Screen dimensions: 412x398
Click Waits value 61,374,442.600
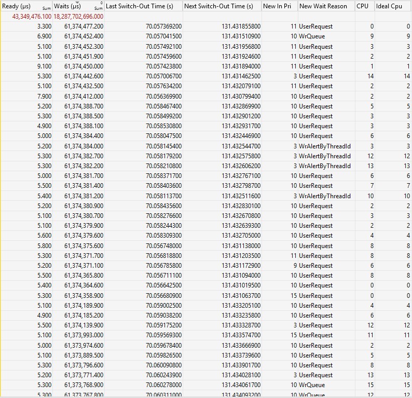[84, 76]
